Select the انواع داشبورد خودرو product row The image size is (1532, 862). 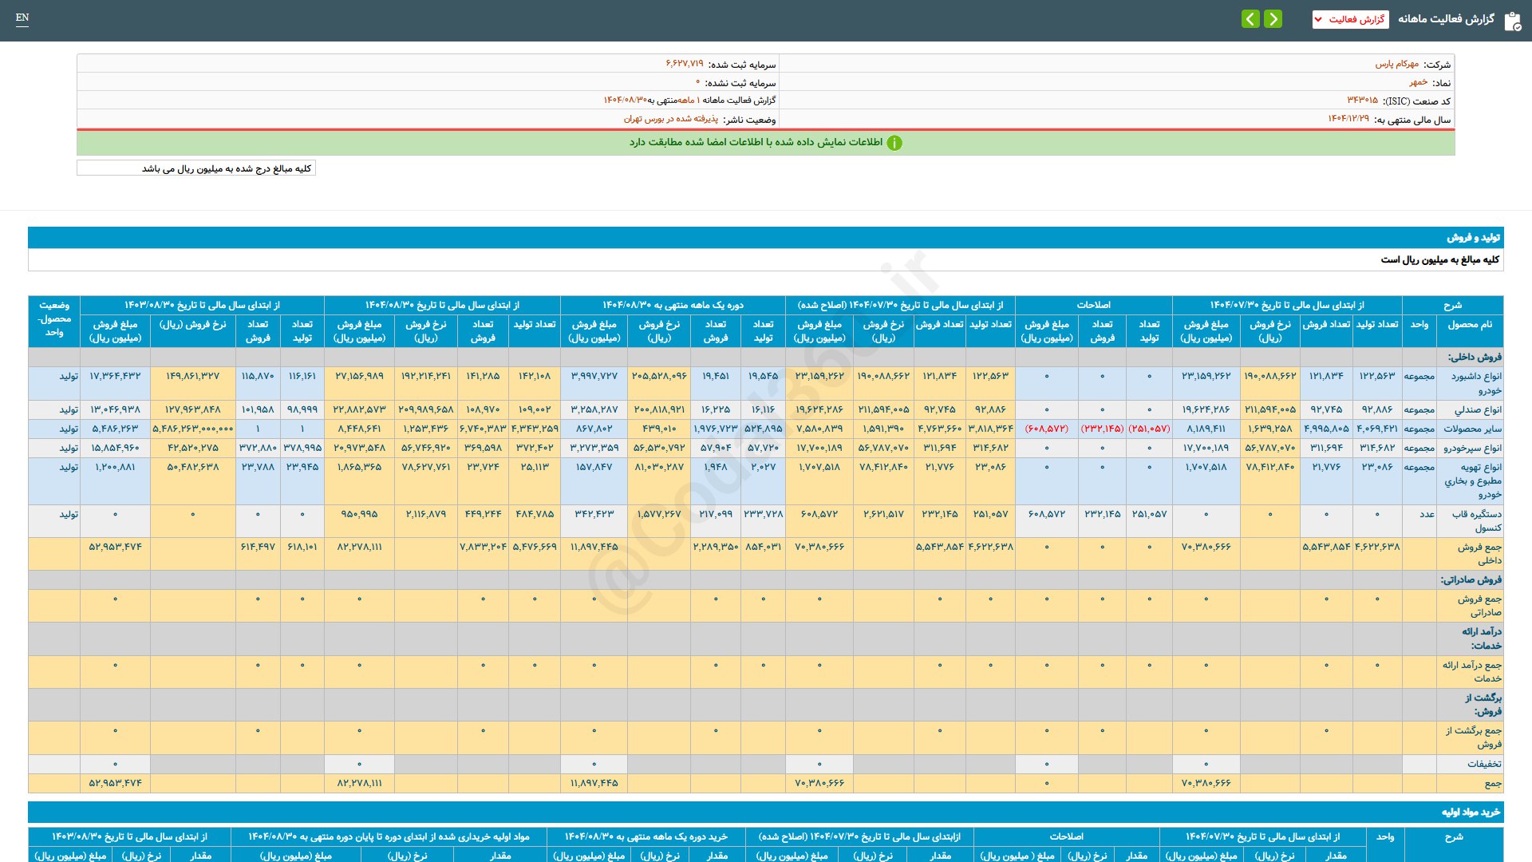(x=1476, y=383)
